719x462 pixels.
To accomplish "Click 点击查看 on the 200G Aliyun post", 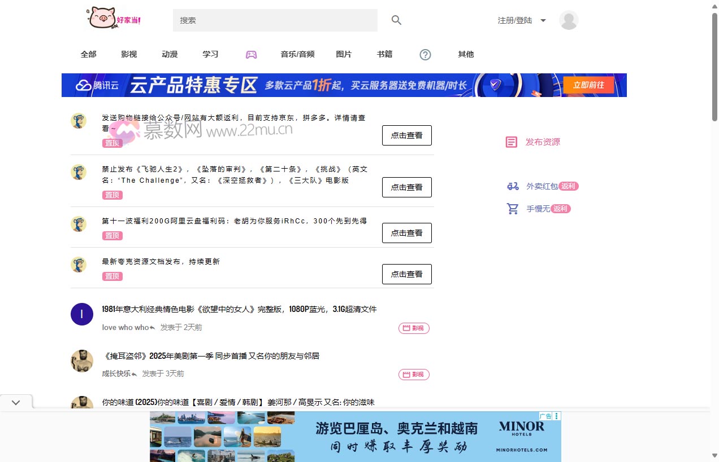I will (407, 232).
